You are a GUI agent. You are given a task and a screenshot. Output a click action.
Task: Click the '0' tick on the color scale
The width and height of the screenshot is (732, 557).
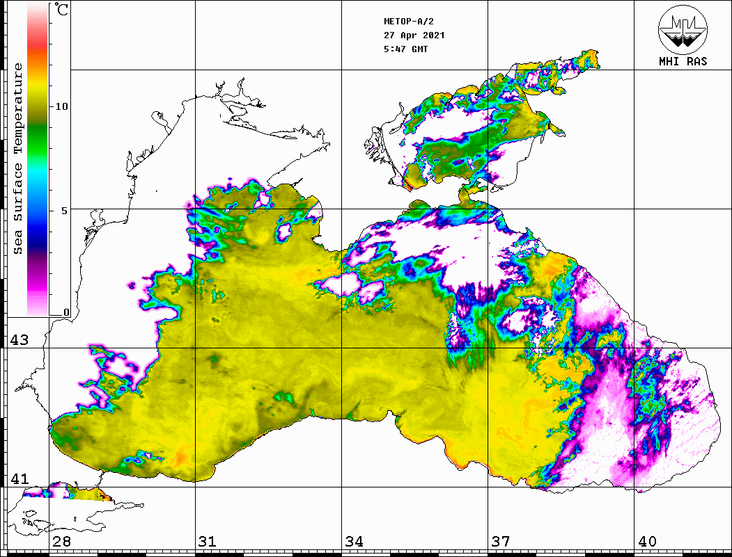pyautogui.click(x=66, y=312)
